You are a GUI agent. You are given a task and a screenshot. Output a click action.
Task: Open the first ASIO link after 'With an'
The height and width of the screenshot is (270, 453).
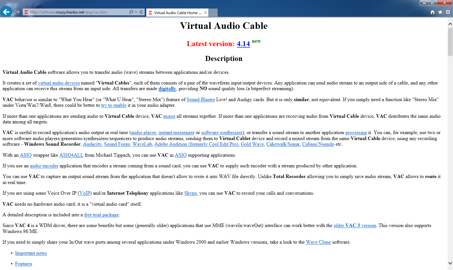(26, 155)
